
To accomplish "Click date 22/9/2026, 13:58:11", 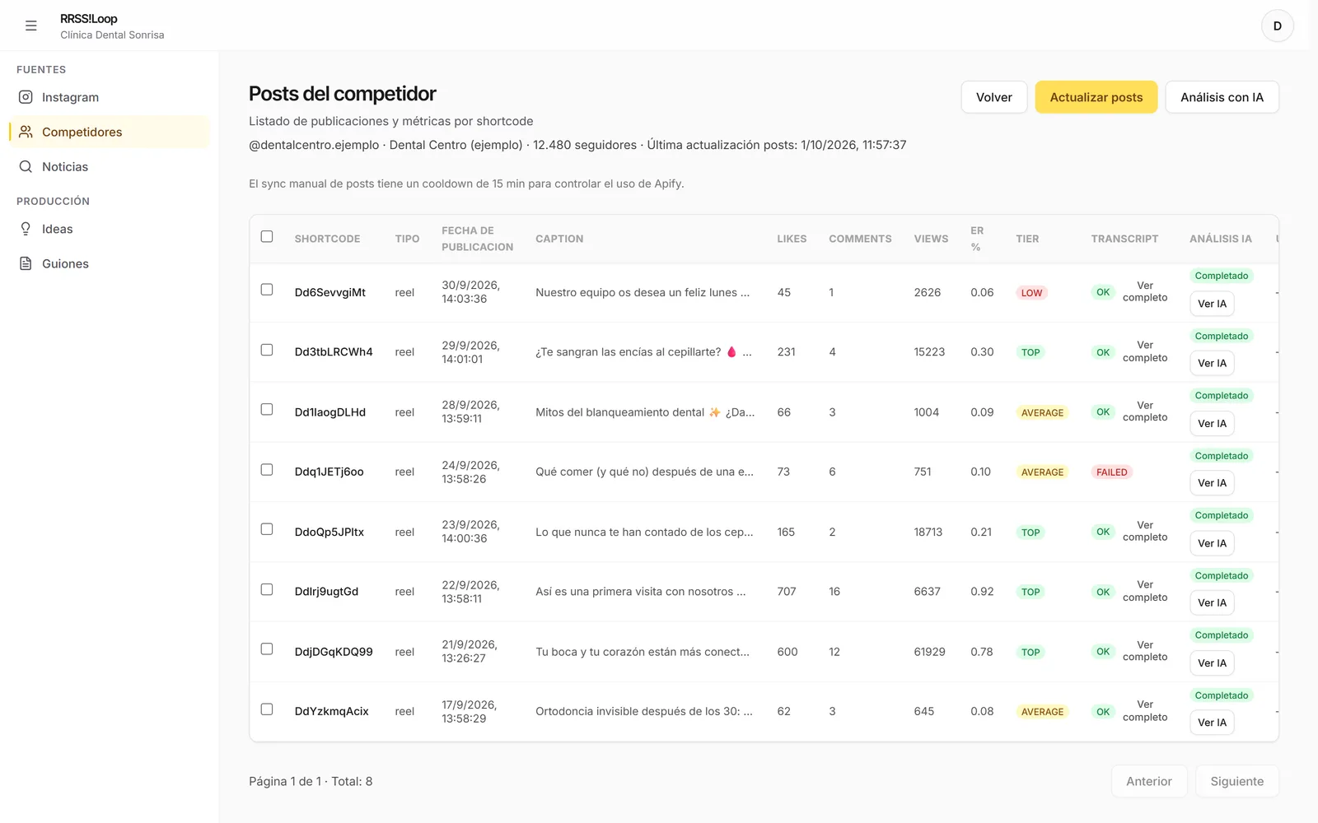I will point(470,592).
